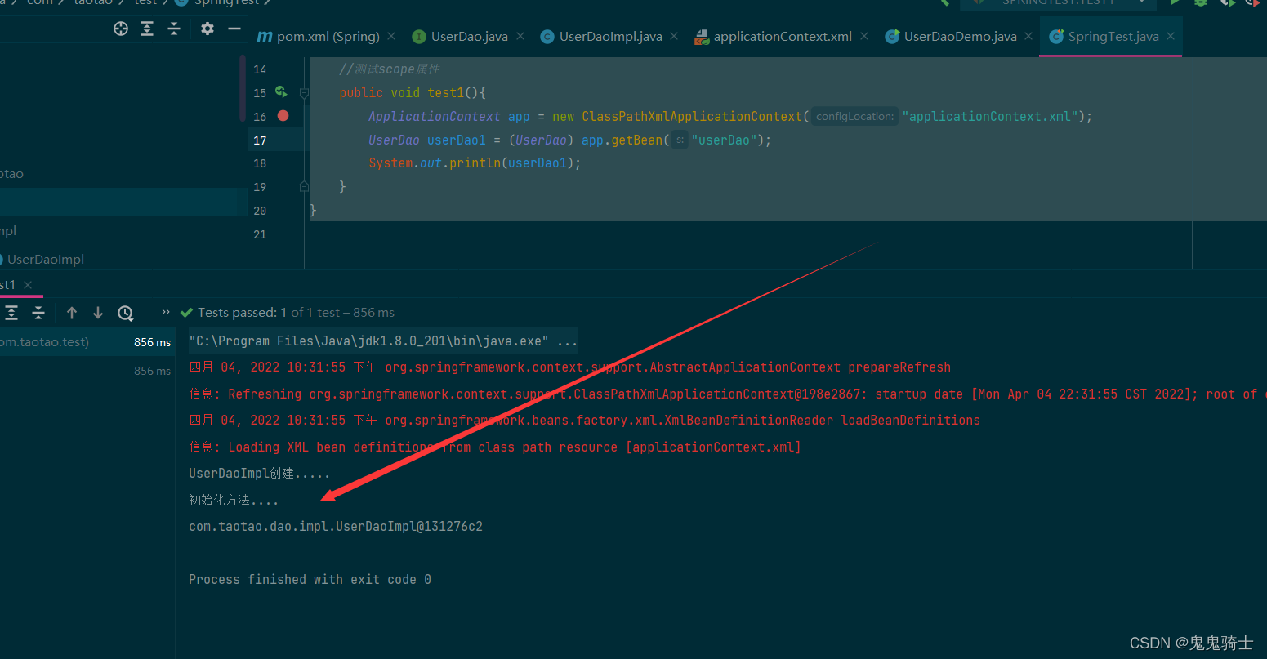
Task: Click 'Process finished with exit code 0' line
Action: click(310, 580)
